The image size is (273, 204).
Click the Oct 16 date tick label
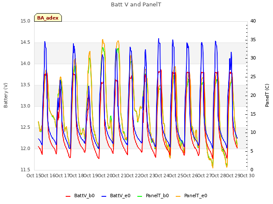tap(48, 176)
